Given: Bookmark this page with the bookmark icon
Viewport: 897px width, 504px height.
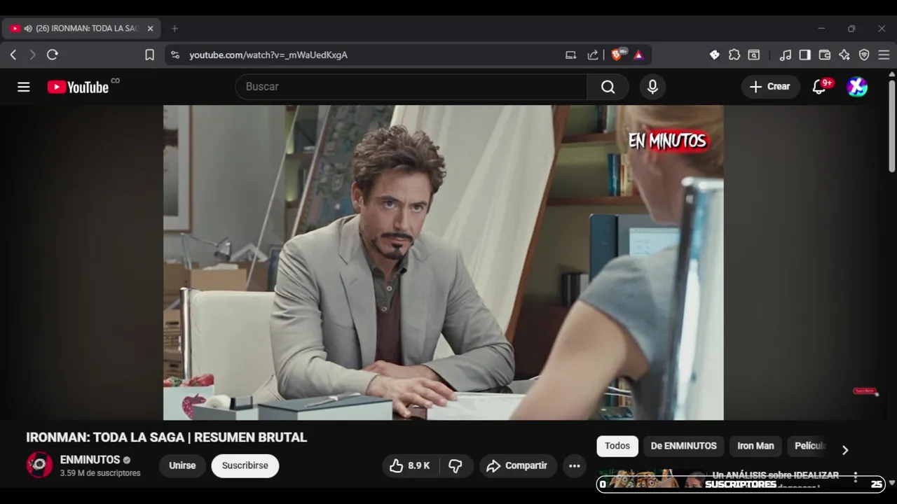Looking at the screenshot, I should tap(149, 55).
